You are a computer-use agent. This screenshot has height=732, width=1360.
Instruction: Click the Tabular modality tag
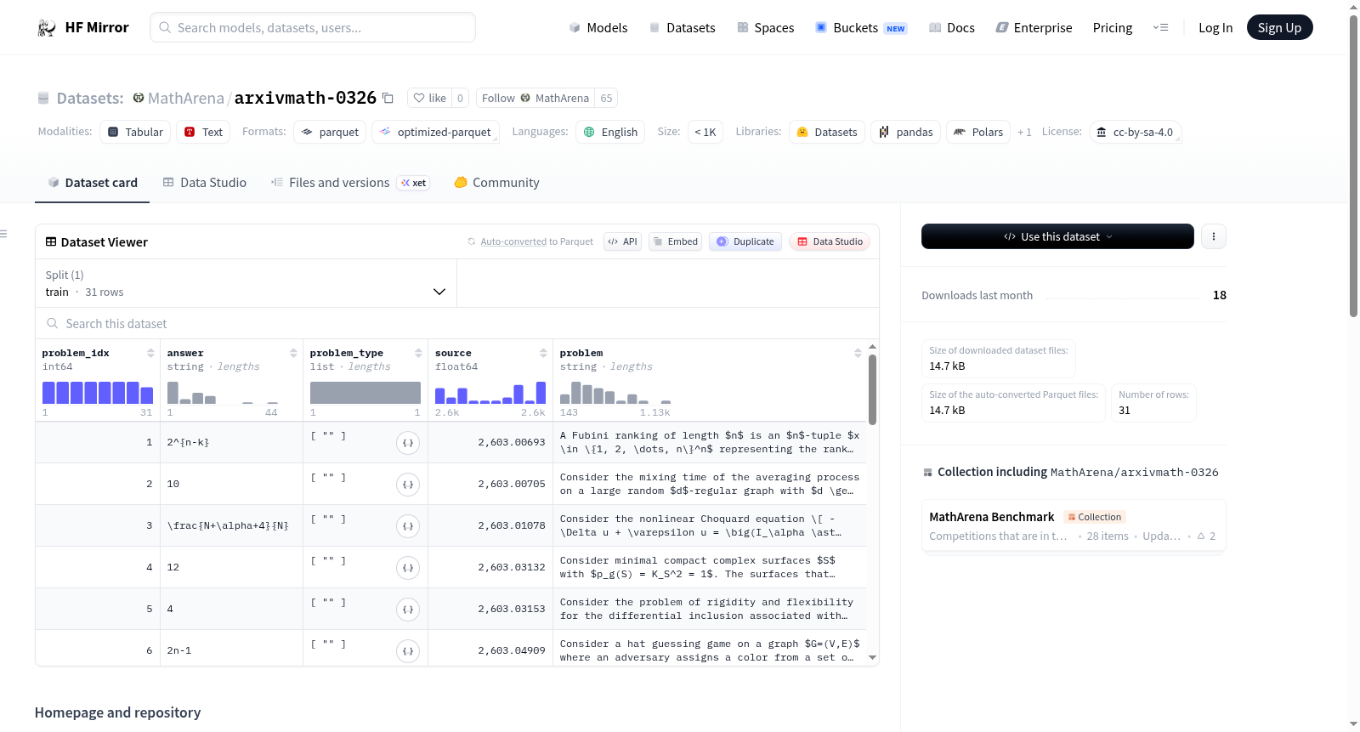pyautogui.click(x=135, y=132)
